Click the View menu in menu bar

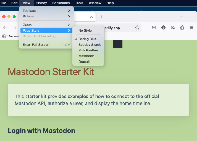click(x=26, y=3)
